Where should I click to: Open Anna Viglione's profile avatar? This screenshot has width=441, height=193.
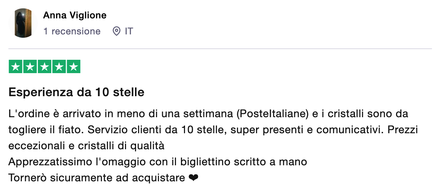point(23,23)
